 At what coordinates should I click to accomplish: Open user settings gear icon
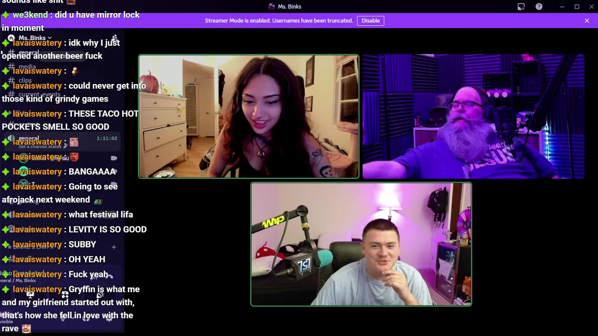[x=109, y=318]
